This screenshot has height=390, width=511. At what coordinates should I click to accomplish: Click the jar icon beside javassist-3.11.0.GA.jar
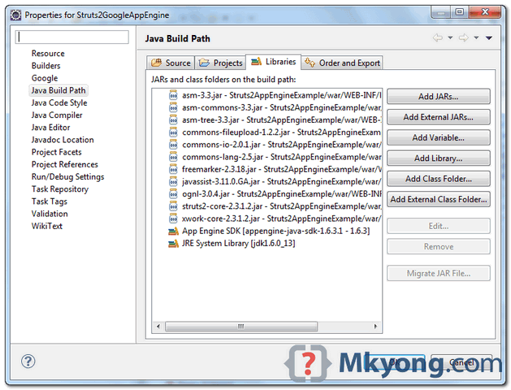coord(173,182)
